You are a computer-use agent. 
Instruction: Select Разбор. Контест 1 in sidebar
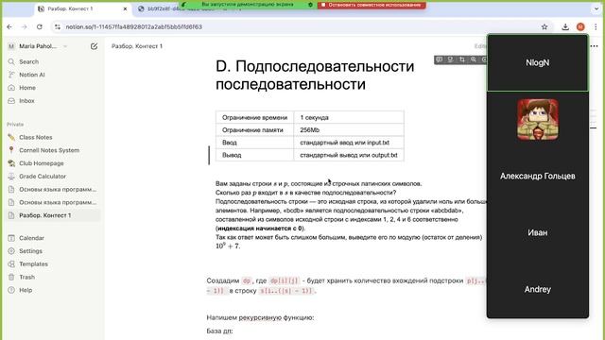[53, 215]
